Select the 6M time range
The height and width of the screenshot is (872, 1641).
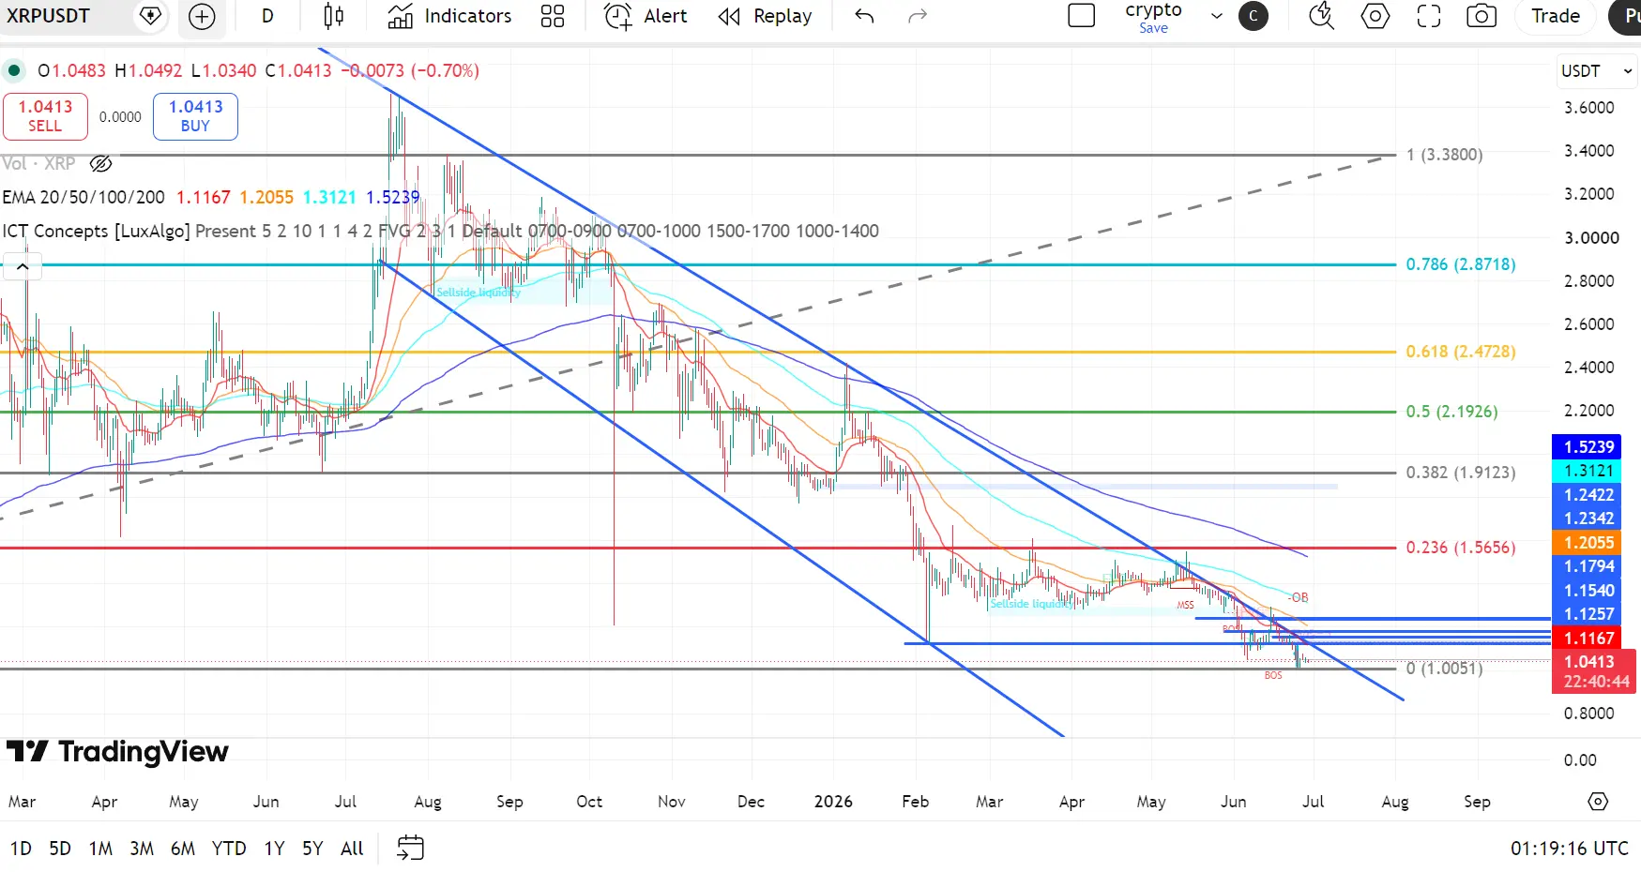click(x=183, y=849)
